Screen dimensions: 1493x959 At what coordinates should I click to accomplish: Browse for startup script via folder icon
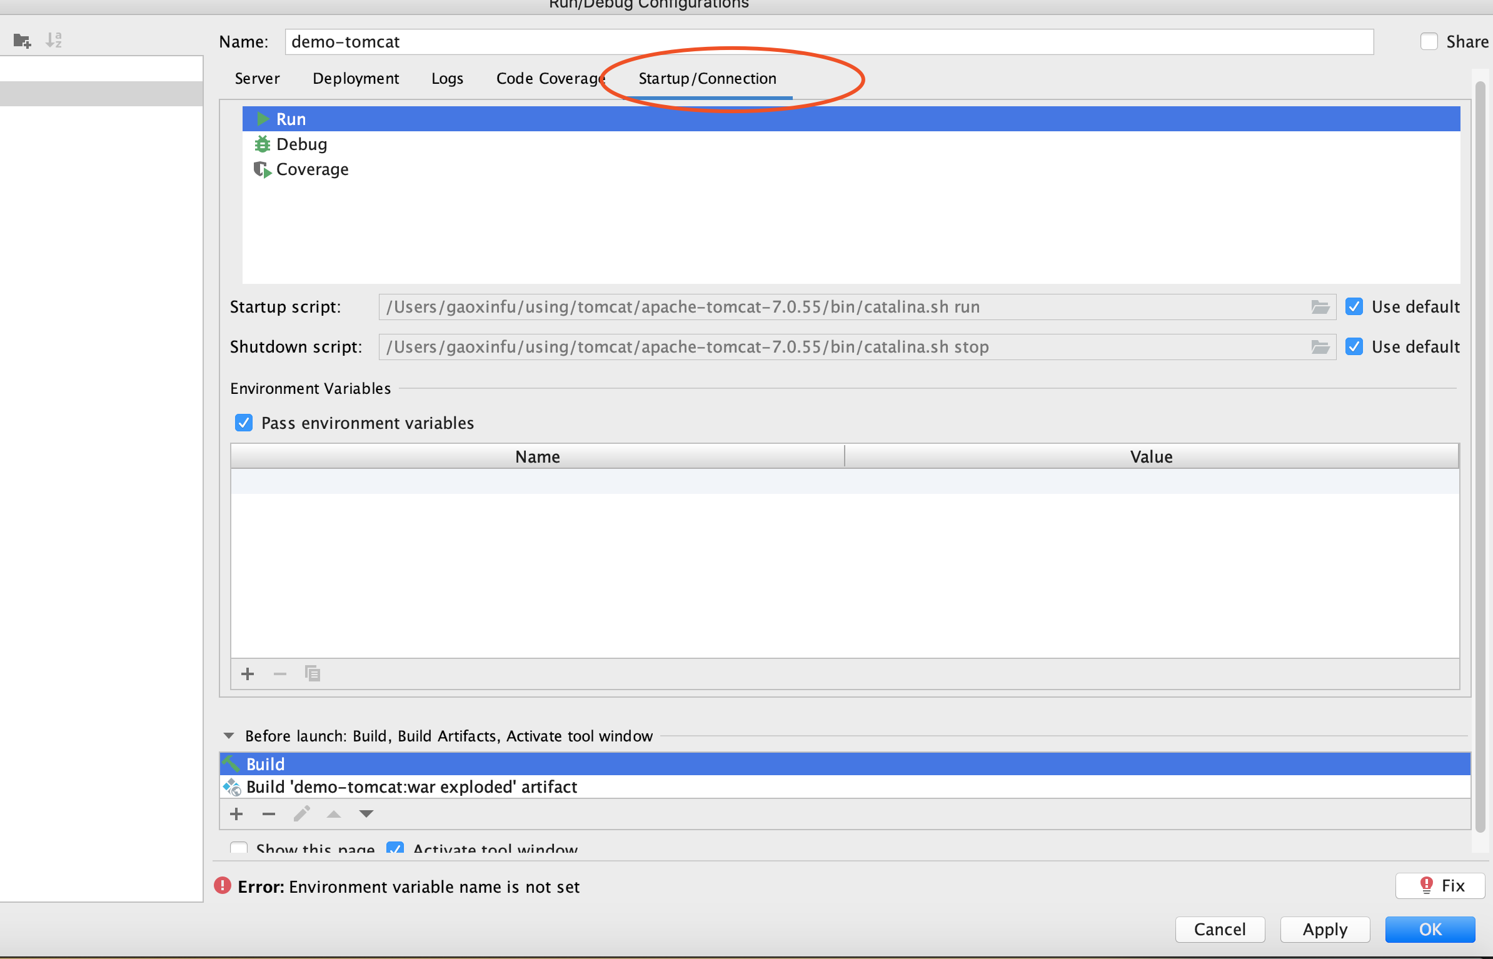click(x=1320, y=307)
